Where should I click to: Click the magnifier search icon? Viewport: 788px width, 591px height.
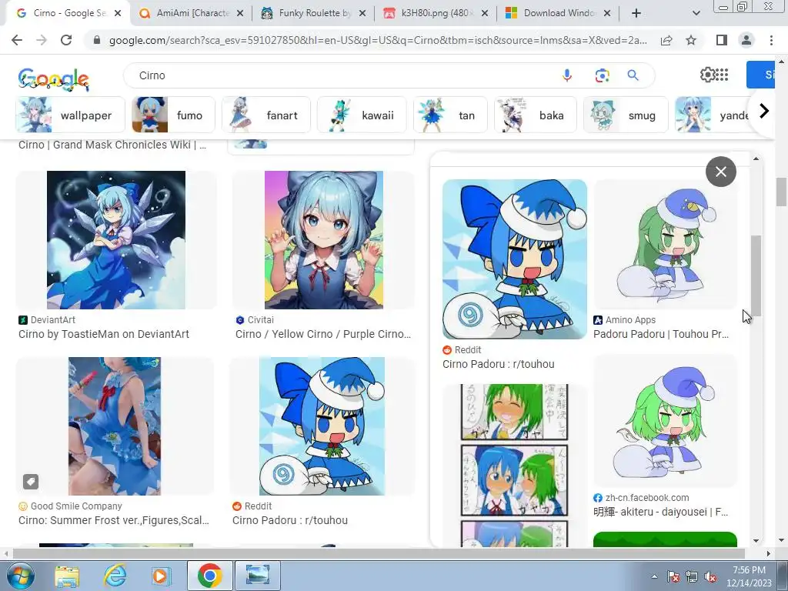tap(633, 75)
